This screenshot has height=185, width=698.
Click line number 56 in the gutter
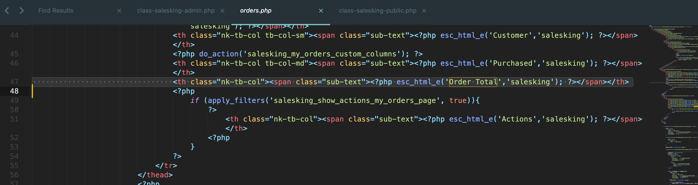pos(14,175)
